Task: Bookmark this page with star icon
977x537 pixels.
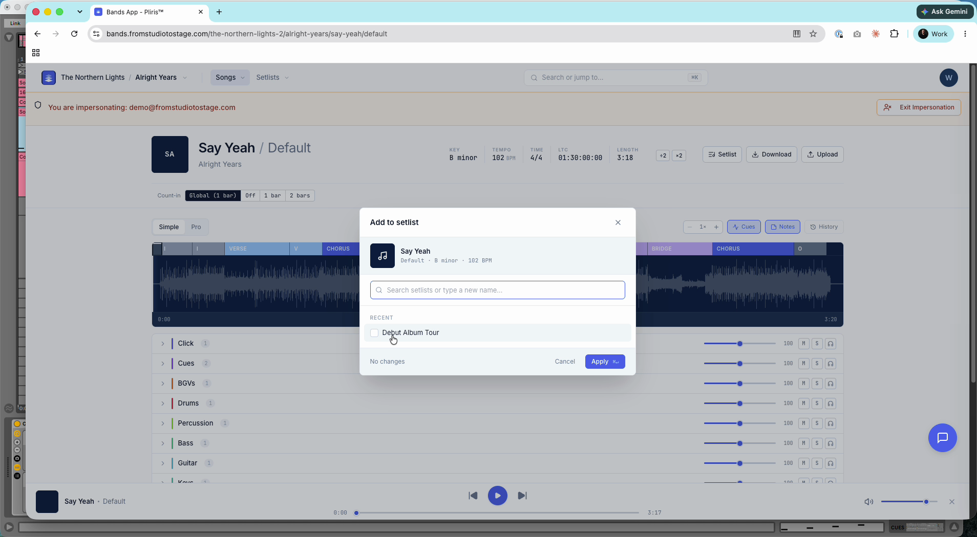Action: coord(813,34)
